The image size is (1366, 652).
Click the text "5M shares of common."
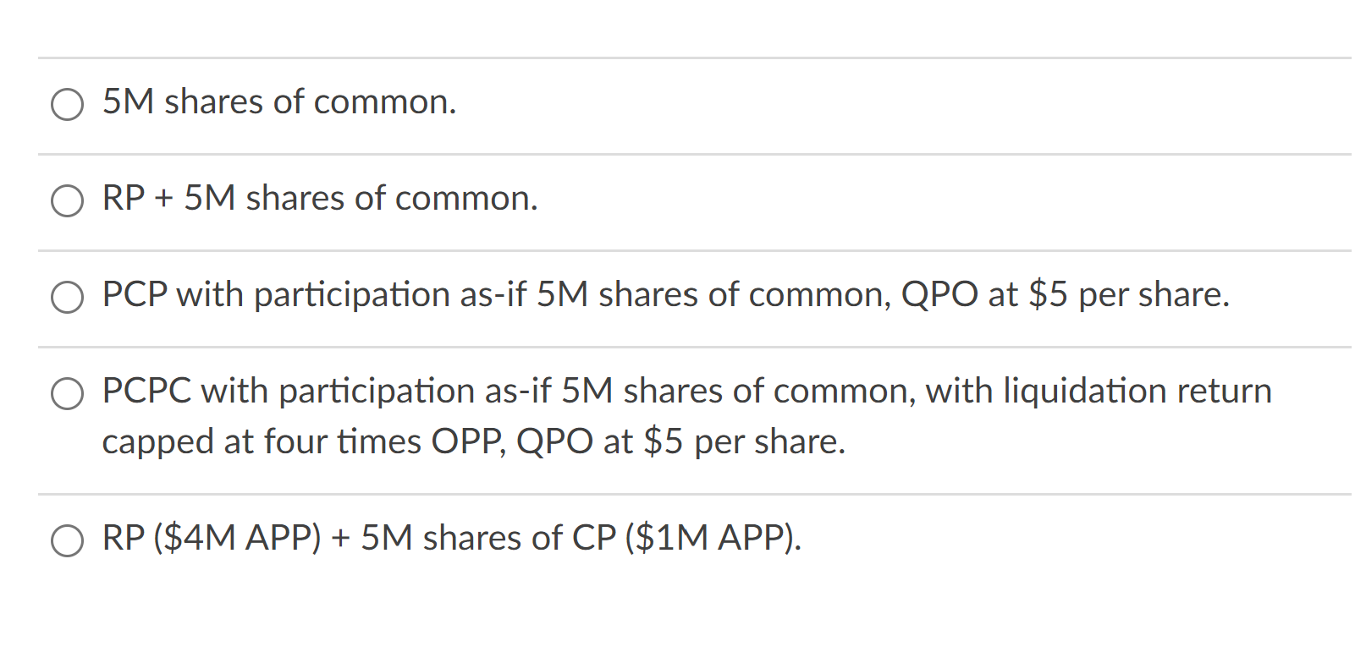pos(279,103)
